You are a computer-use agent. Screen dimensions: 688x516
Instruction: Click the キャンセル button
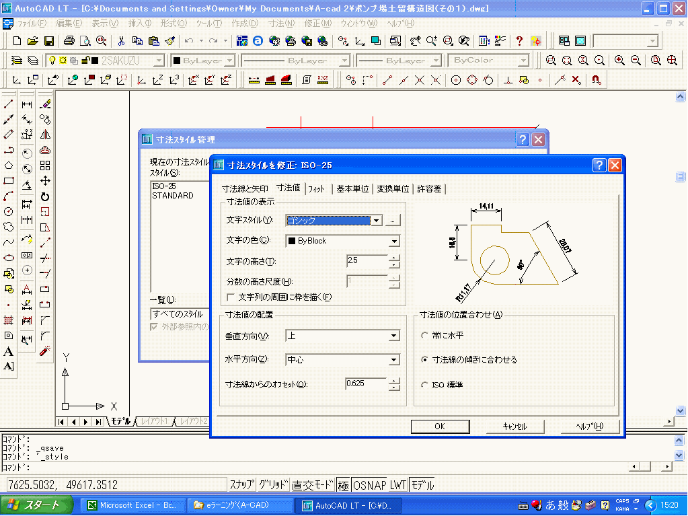coord(514,427)
